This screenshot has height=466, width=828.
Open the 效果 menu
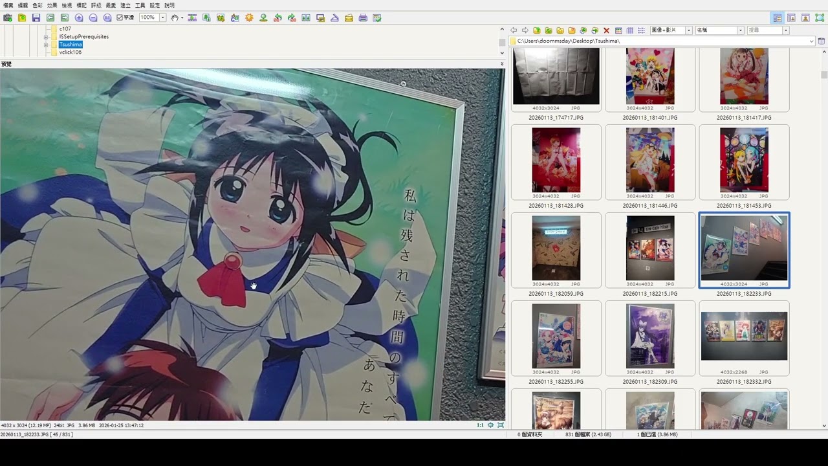[x=52, y=5]
